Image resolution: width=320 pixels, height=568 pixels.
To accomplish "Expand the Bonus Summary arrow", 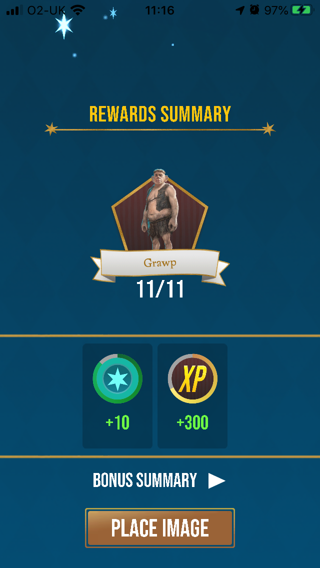I will pyautogui.click(x=216, y=480).
